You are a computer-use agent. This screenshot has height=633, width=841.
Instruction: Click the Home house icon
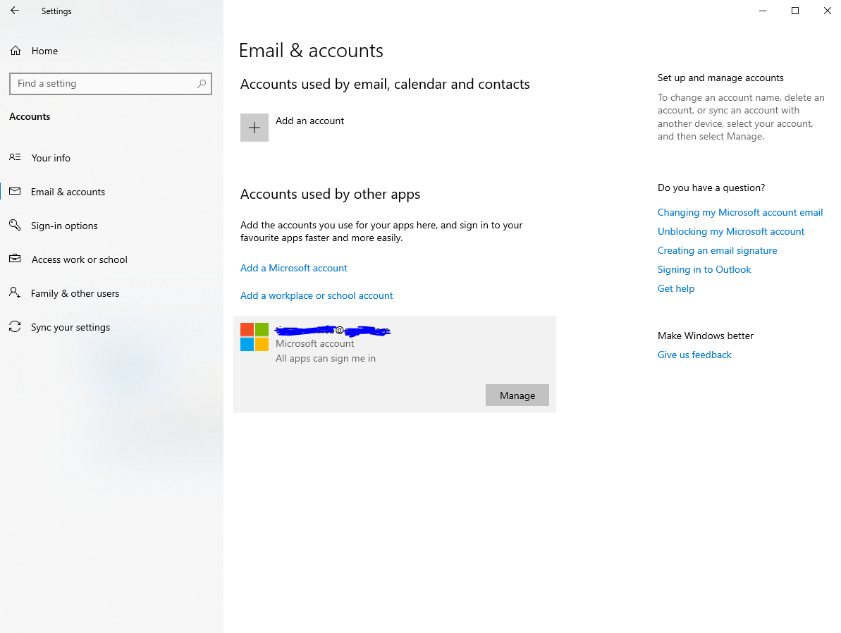[x=16, y=51]
